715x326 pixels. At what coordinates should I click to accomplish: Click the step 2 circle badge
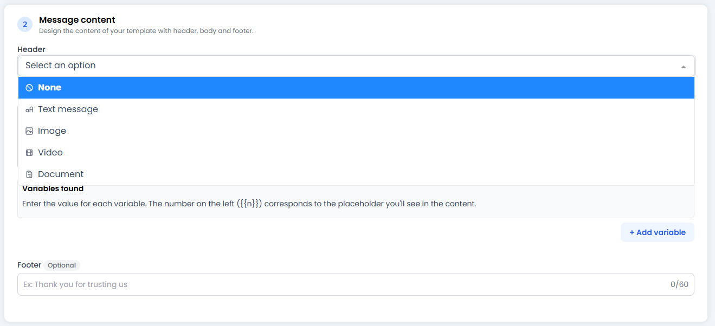[25, 24]
